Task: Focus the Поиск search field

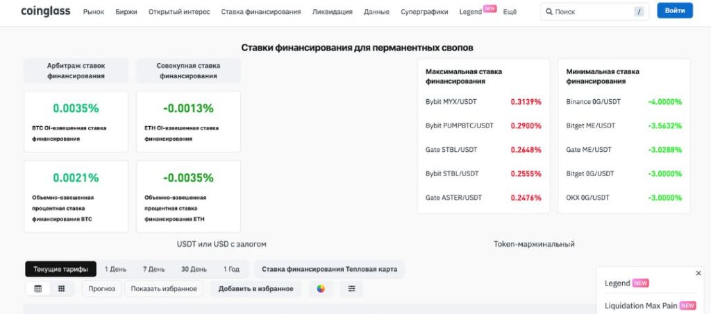Action: [x=592, y=12]
